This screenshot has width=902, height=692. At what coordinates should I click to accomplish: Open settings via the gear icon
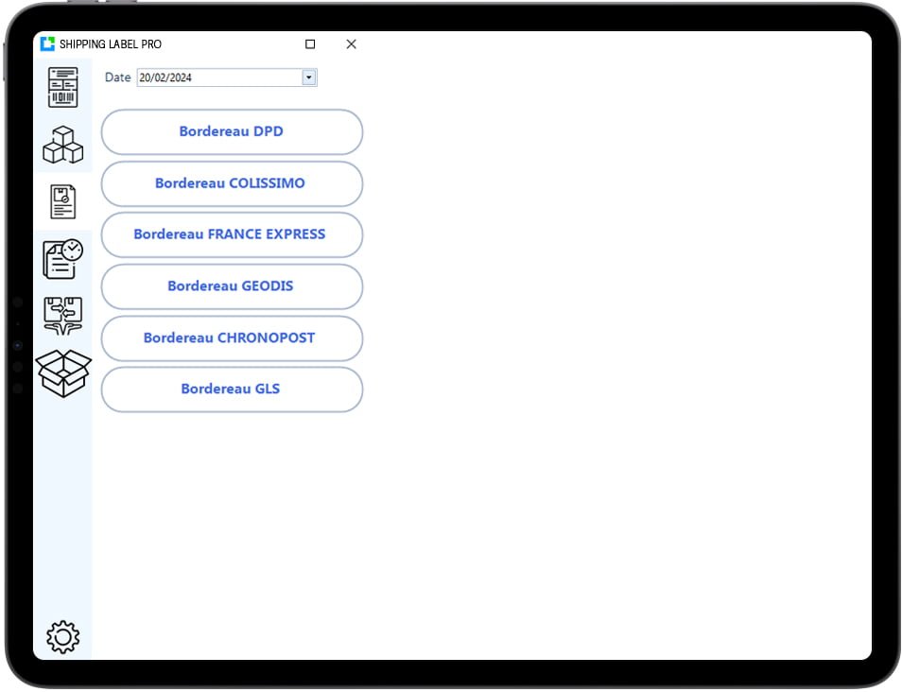point(63,637)
